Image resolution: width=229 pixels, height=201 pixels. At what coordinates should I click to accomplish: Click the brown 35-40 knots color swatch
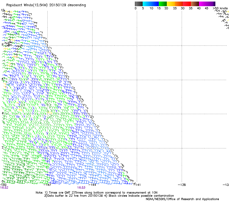(x=195, y=4)
